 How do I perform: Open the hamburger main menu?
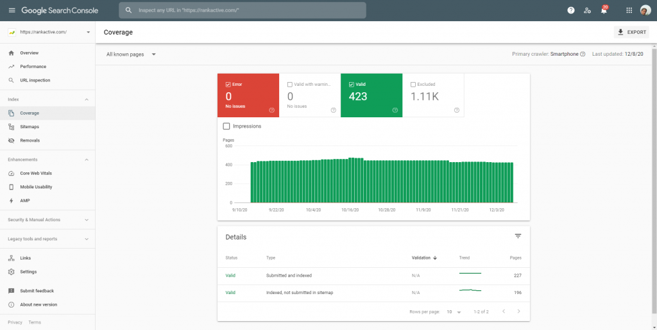[12, 10]
